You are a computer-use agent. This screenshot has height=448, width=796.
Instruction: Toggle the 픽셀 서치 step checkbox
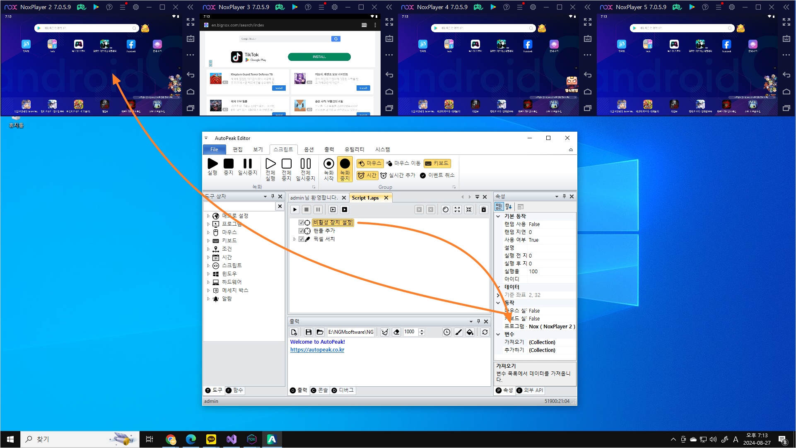click(x=301, y=239)
